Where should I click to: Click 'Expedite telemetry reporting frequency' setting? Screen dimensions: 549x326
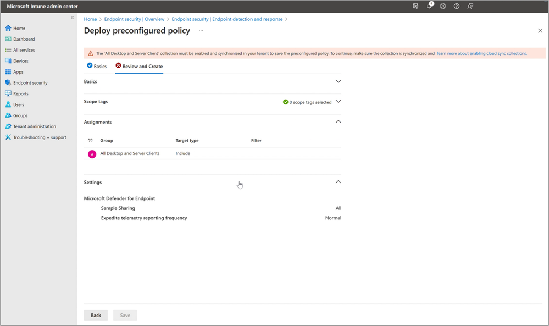click(144, 218)
